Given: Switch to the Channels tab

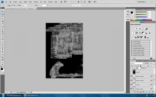Looking at the screenshot, I should coord(139,61).
